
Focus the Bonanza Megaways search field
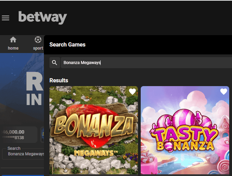tap(146, 63)
